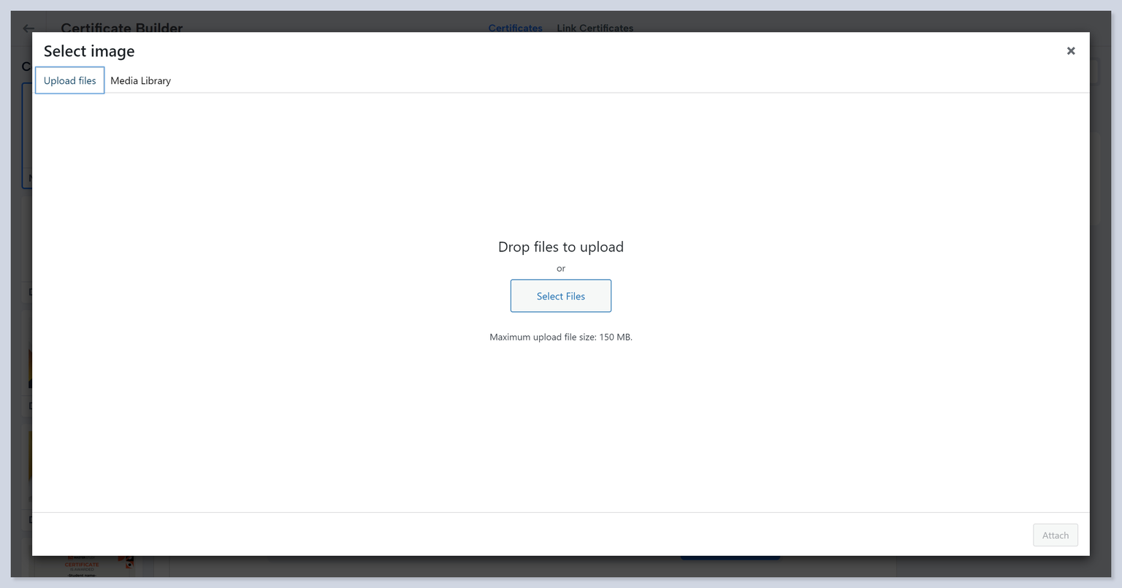Screen dimensions: 1122x588
Task: Click the 'Drop files to upload' heading
Action: pos(560,247)
